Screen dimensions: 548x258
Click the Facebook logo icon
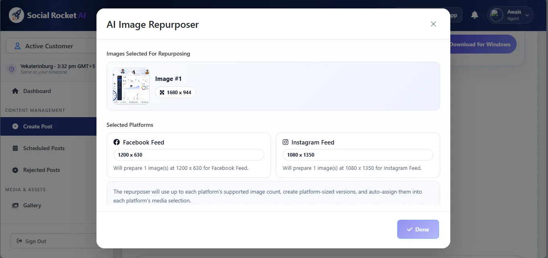tap(117, 142)
